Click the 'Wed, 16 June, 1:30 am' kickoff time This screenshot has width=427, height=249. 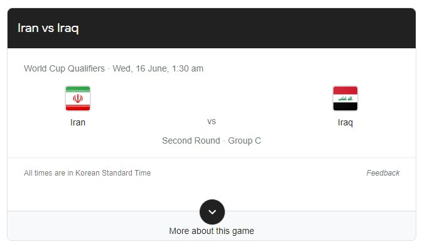coord(158,68)
